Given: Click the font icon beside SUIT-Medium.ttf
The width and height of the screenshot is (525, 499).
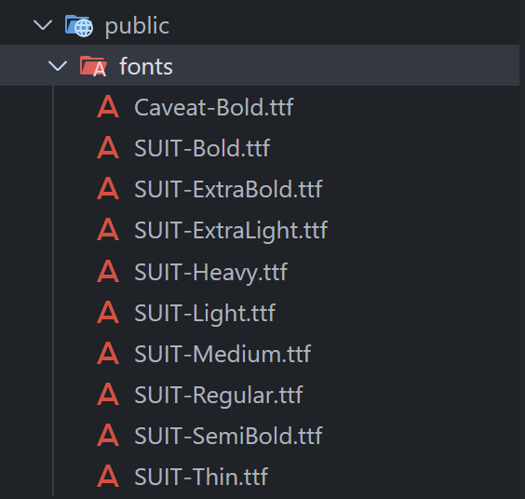Looking at the screenshot, I should pos(108,354).
